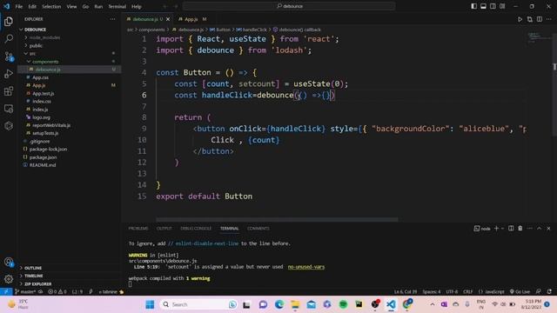Open Spotify from the taskbar
This screenshot has height=313, width=557.
coord(343,304)
